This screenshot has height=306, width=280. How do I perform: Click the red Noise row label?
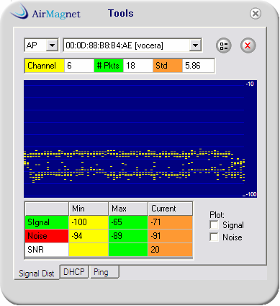tap(47, 236)
